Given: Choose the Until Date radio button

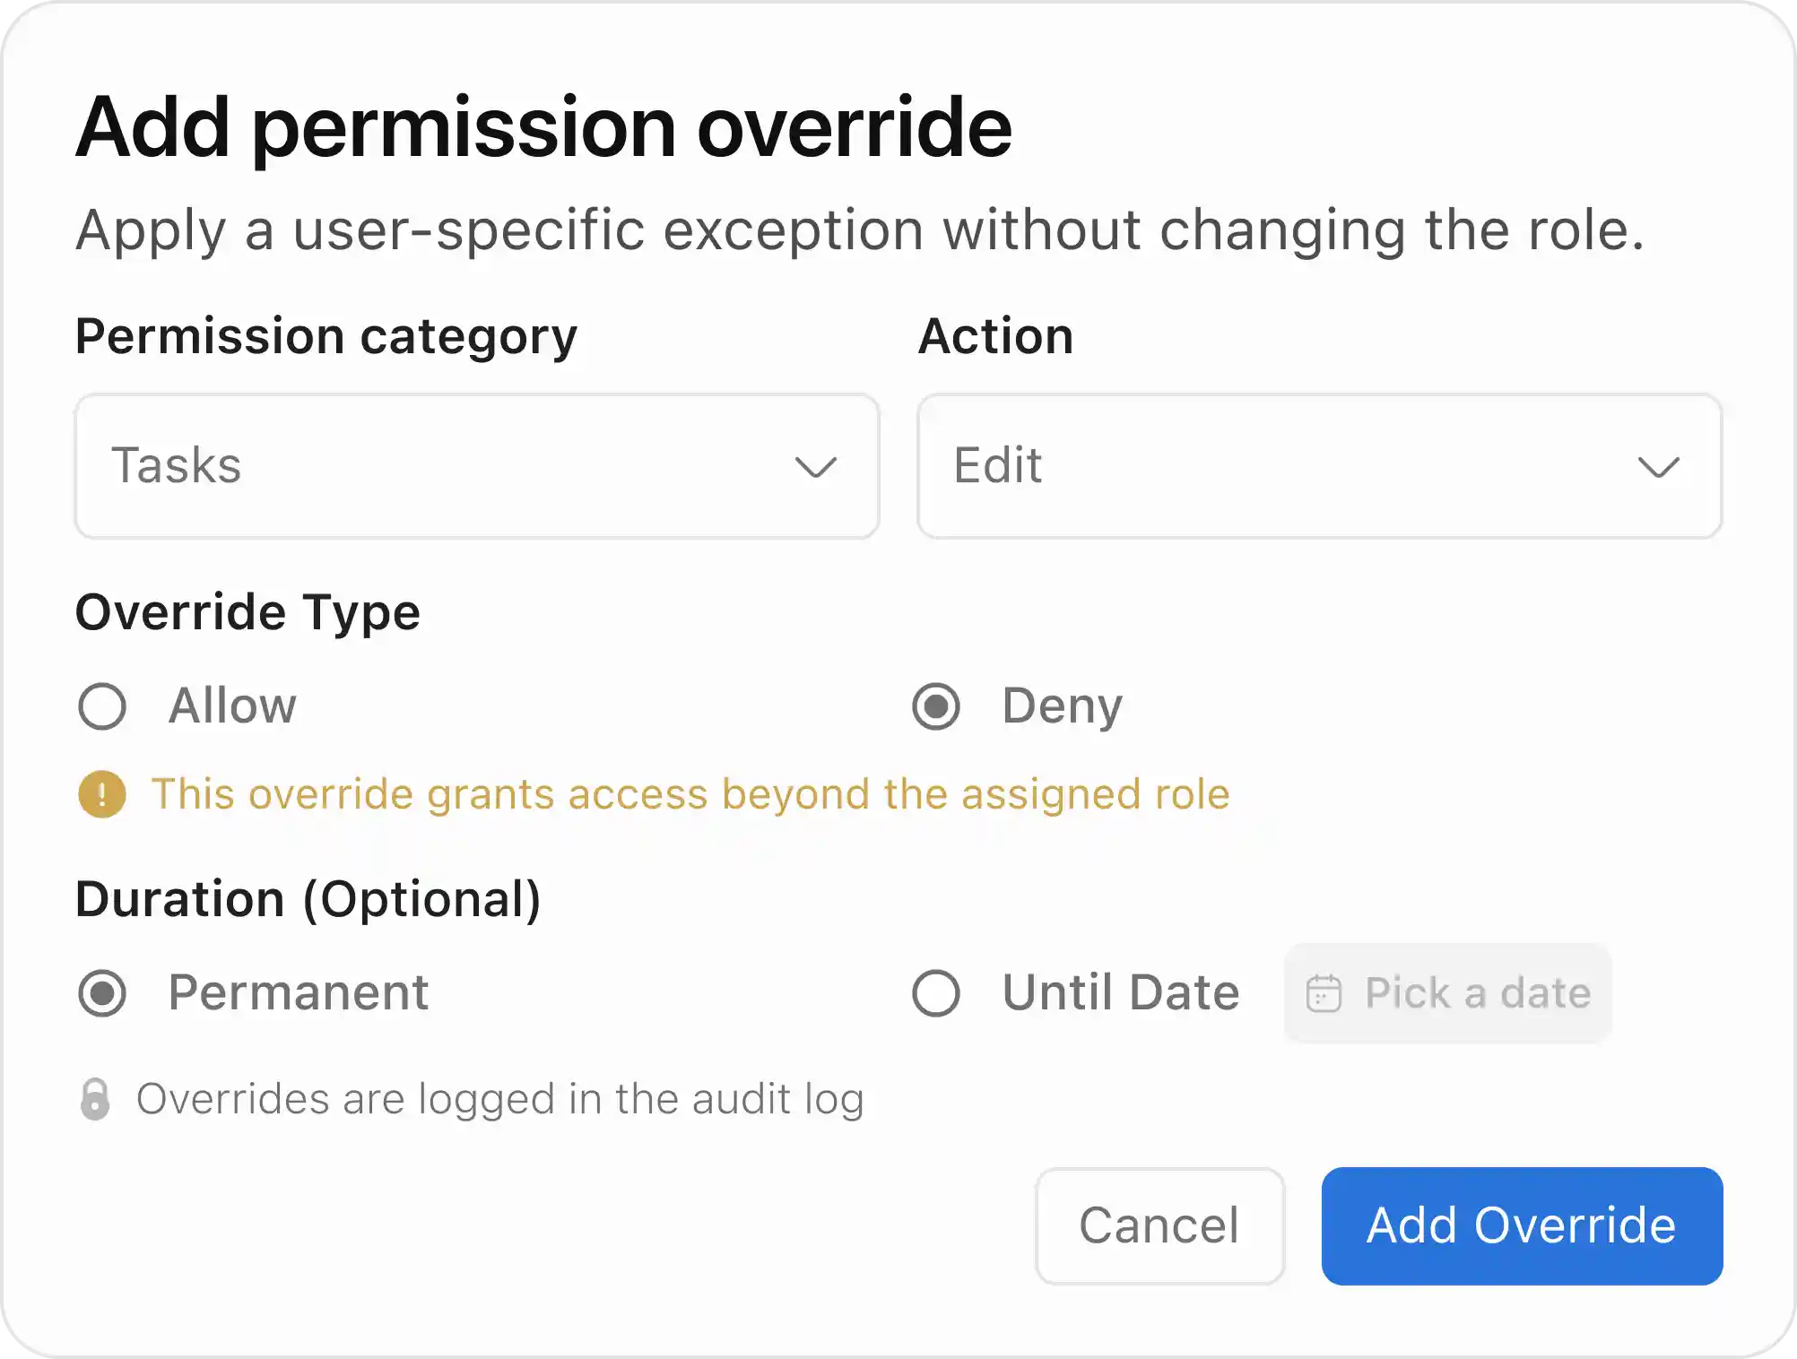Looking at the screenshot, I should click(x=936, y=993).
